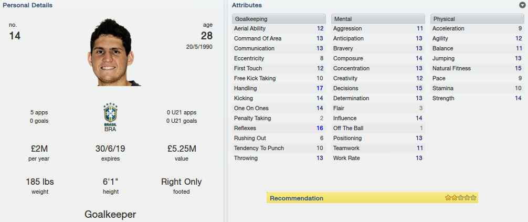Click the Brazil national team badge
The height and width of the screenshot is (222, 528).
tap(110, 114)
